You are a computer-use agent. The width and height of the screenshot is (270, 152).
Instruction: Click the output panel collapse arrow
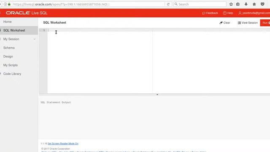click(x=157, y=95)
